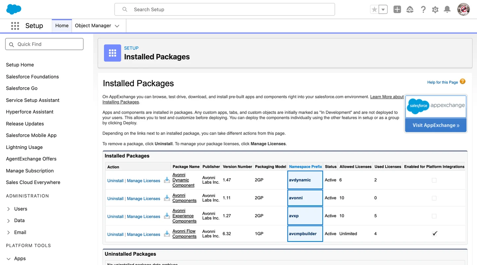Screen dimensions: 477x265
Task: Open the Help question mark icon
Action: (423, 10)
